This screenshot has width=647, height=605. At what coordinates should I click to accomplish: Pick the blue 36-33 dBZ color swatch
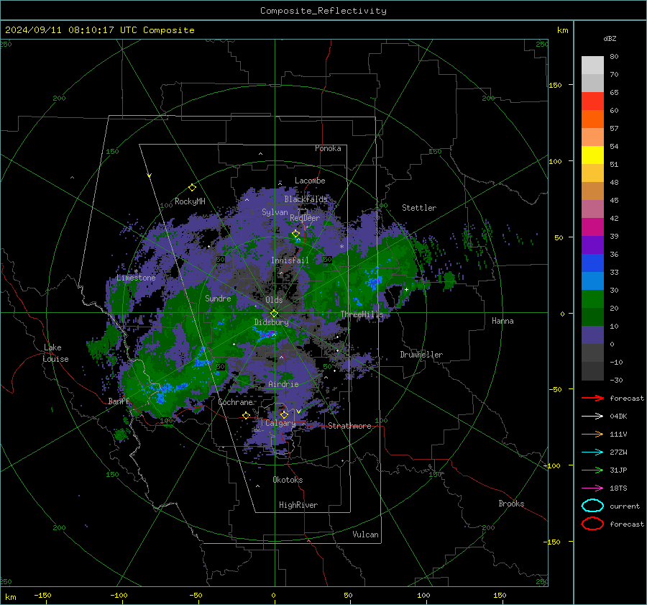pyautogui.click(x=592, y=263)
